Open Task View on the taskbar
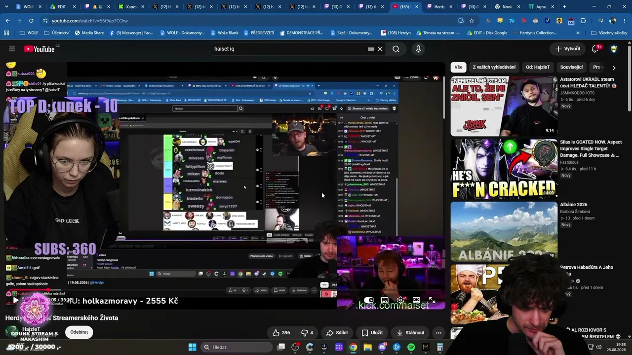Viewport: 632px width, 355px height. [x=281, y=347]
